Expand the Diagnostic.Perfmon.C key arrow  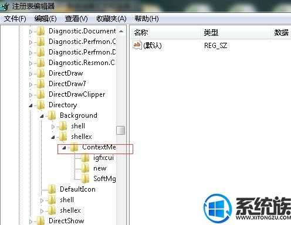click(x=31, y=42)
